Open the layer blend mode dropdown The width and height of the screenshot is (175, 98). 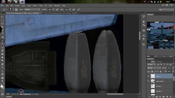click(x=154, y=68)
